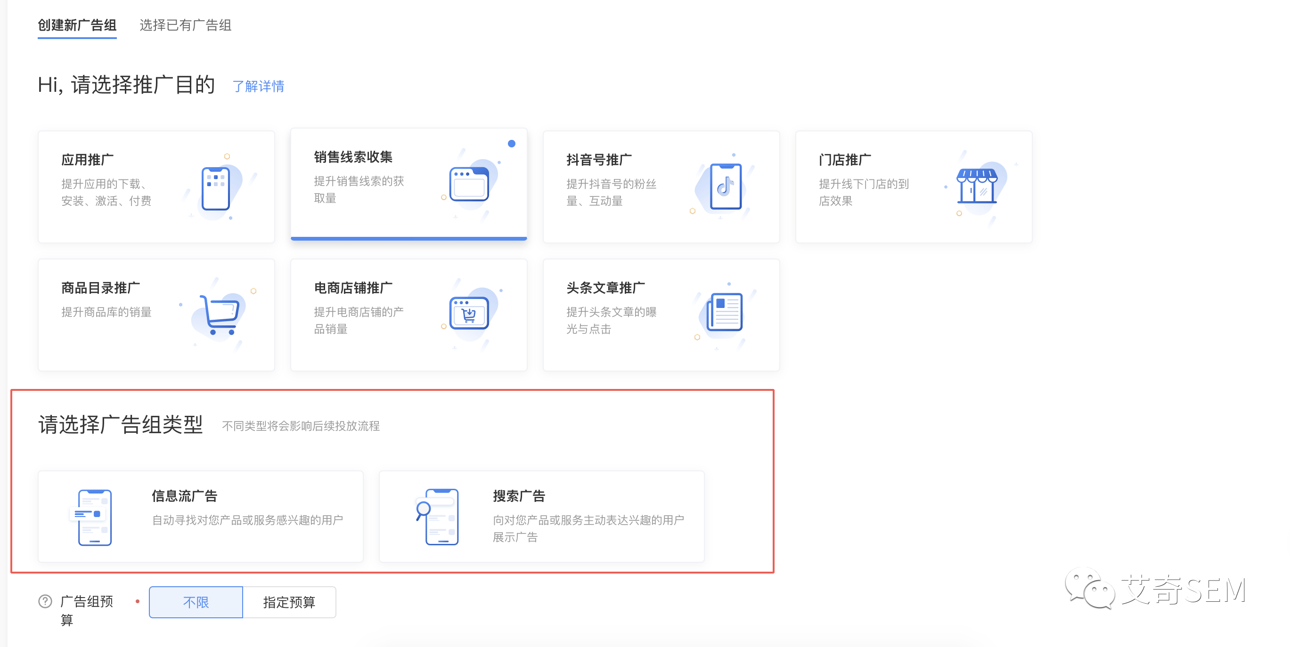
Task: Click the cart-download icon on 电商店铺推广
Action: [469, 313]
